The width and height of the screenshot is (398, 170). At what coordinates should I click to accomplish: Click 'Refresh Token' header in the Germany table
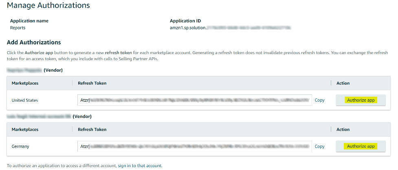pos(92,129)
